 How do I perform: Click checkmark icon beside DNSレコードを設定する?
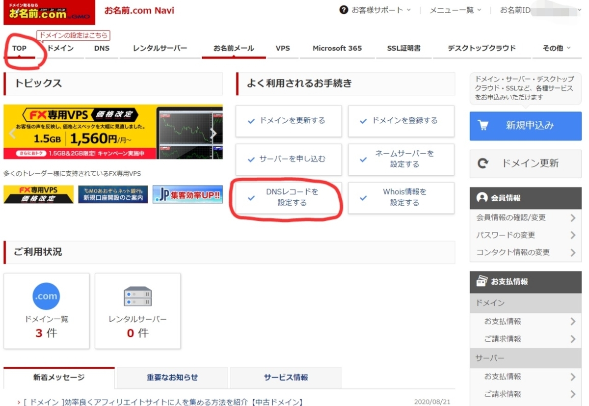click(251, 198)
